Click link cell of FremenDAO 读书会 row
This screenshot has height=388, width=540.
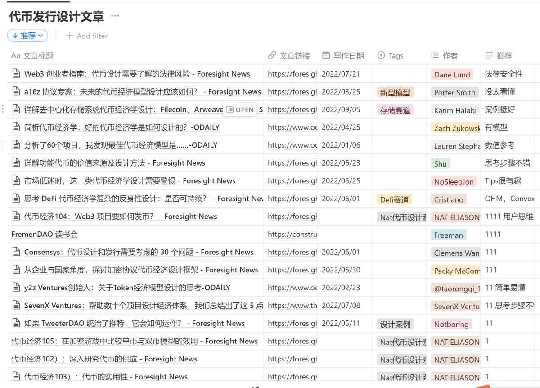pyautogui.click(x=291, y=234)
